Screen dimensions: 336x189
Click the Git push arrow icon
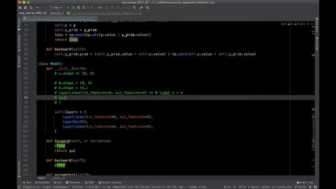coord(118,7)
